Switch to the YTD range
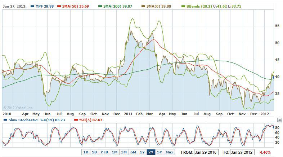This screenshot has width=283, height=157. 104,152
